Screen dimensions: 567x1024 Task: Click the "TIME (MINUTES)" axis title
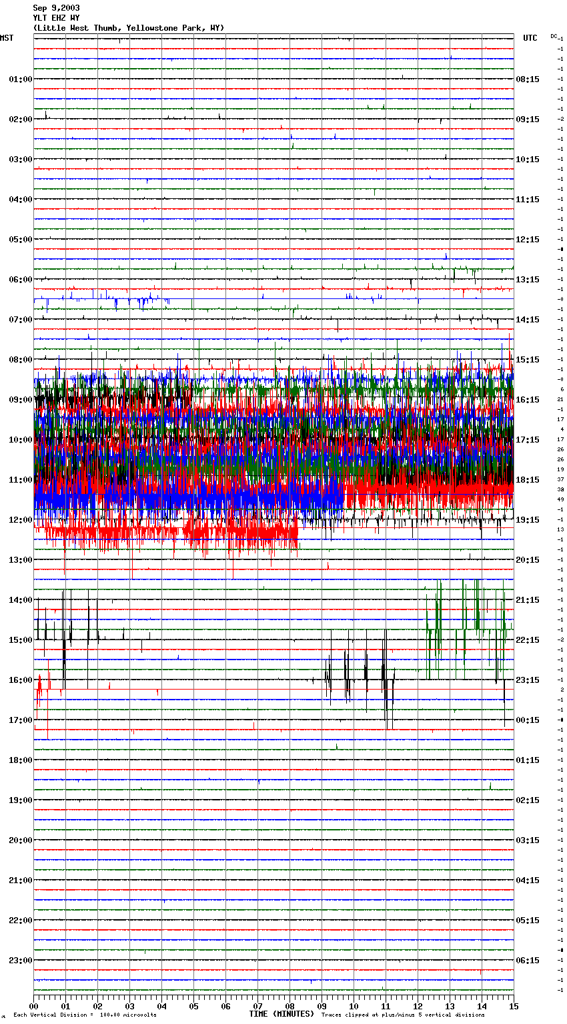[281, 1014]
